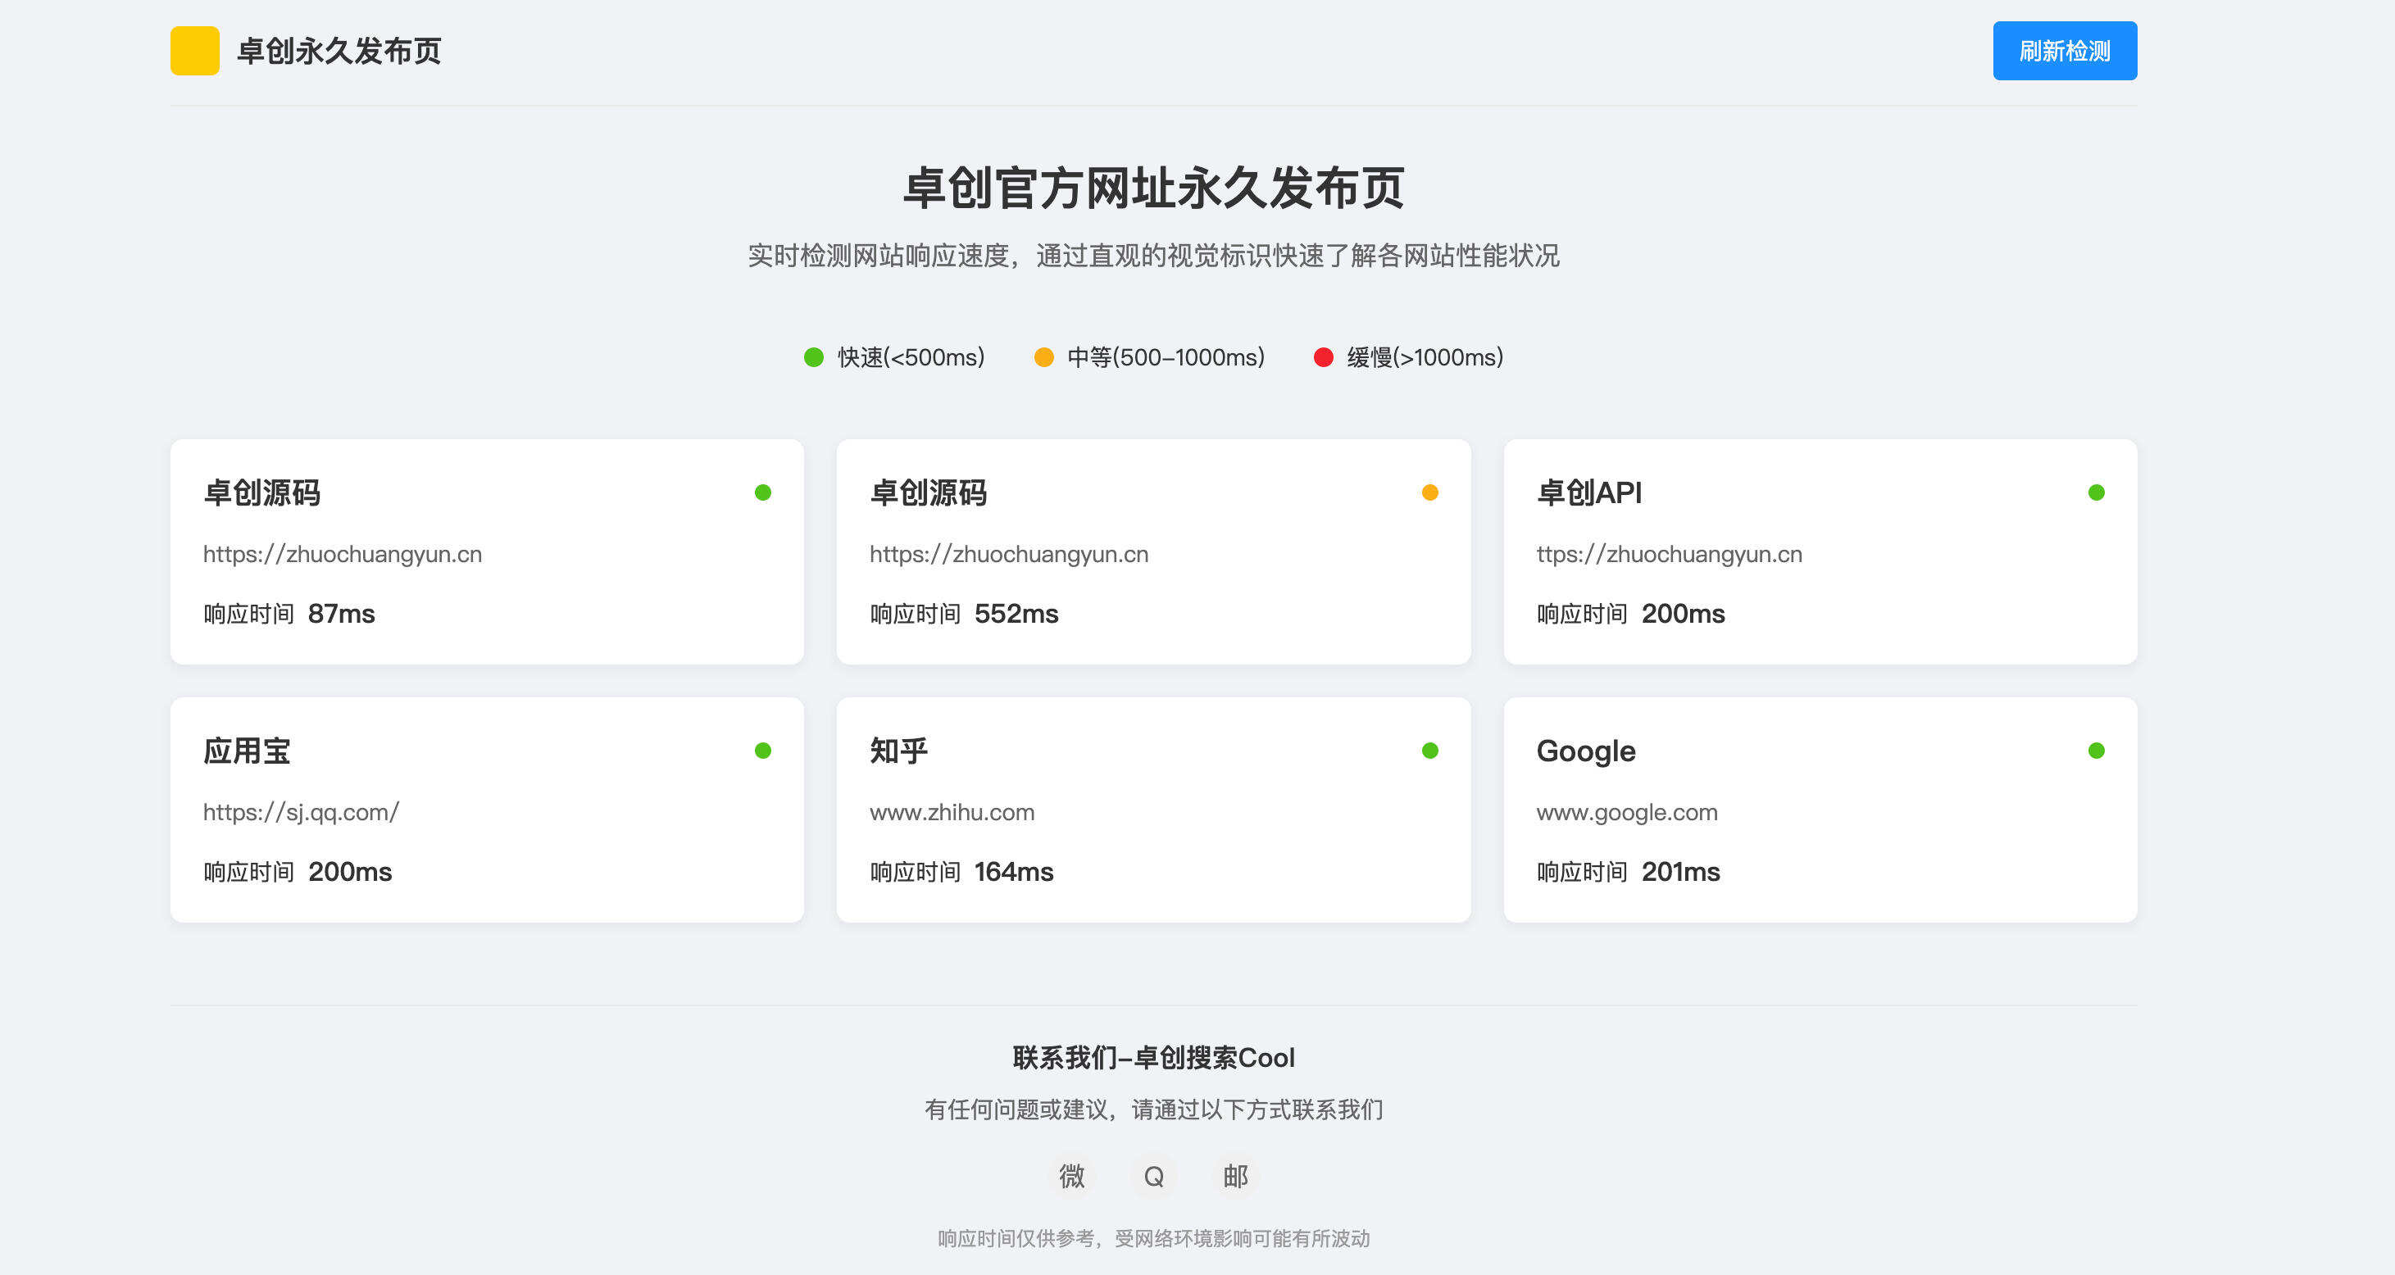The image size is (2395, 1275).
Task: Click the green dot on 应用宝 card
Action: point(762,749)
